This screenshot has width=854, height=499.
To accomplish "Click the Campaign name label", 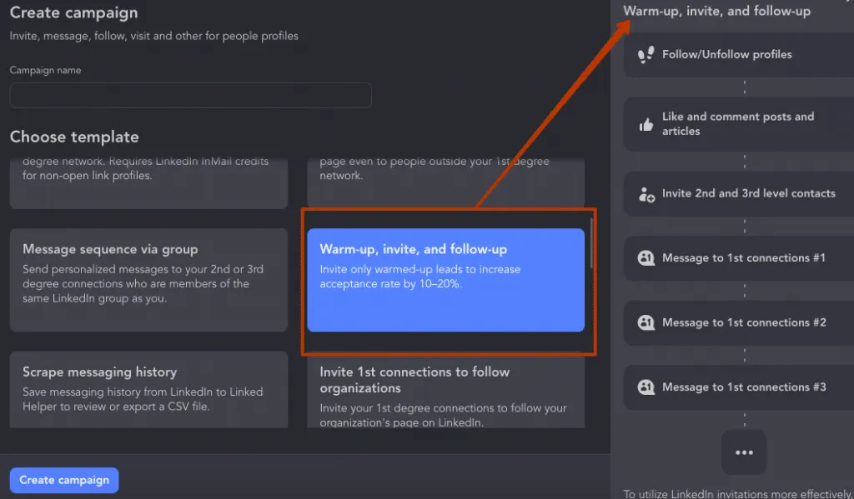I will [45, 70].
